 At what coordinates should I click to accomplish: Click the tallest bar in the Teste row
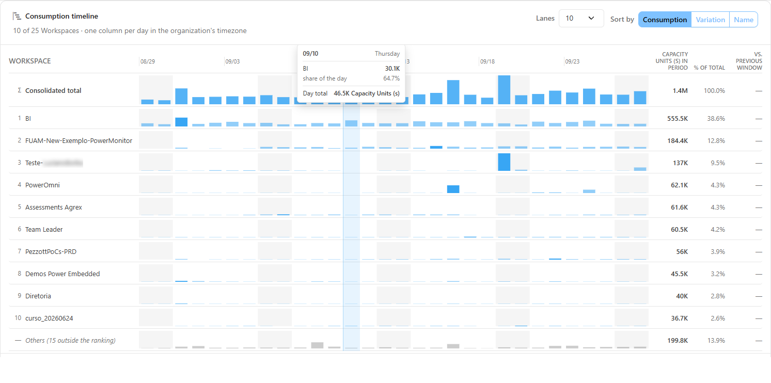tap(504, 162)
